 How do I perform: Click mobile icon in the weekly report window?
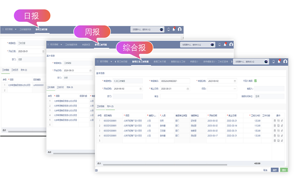click(x=219, y=44)
